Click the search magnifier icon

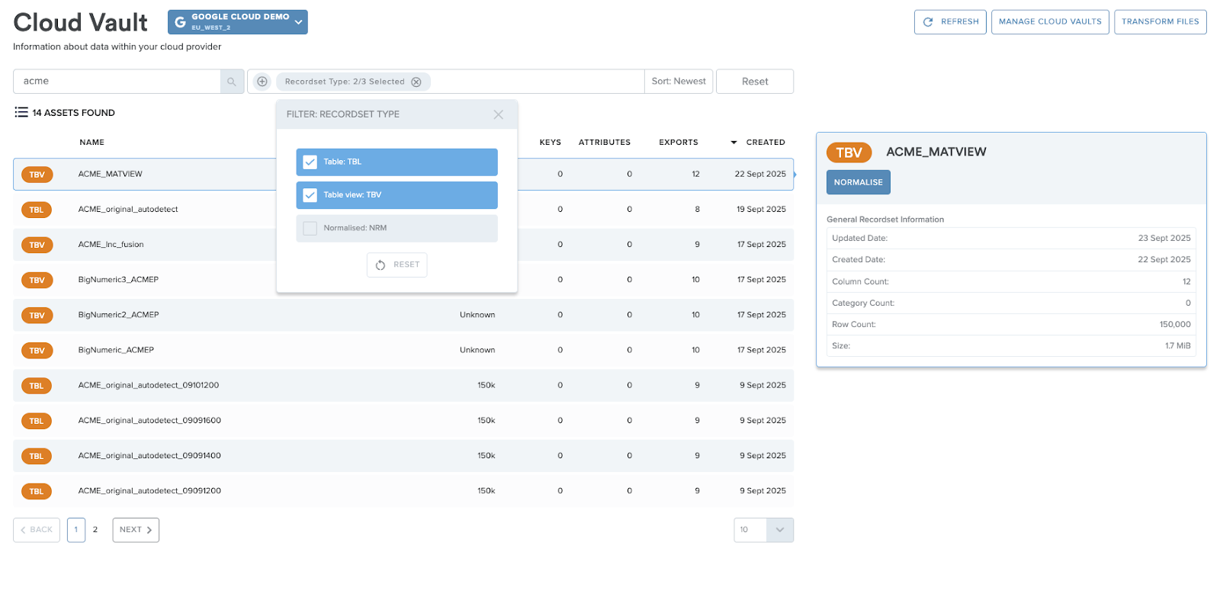click(232, 82)
